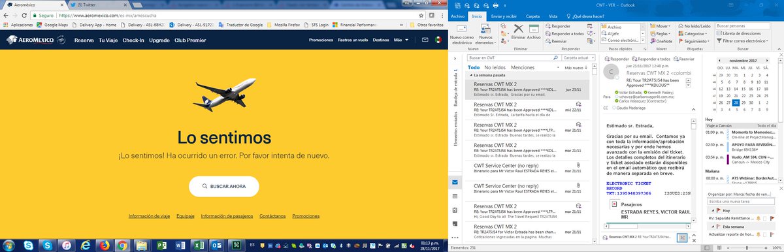The image size is (784, 252).
Task: Click Información de pasajeros footer link
Action: 227,216
